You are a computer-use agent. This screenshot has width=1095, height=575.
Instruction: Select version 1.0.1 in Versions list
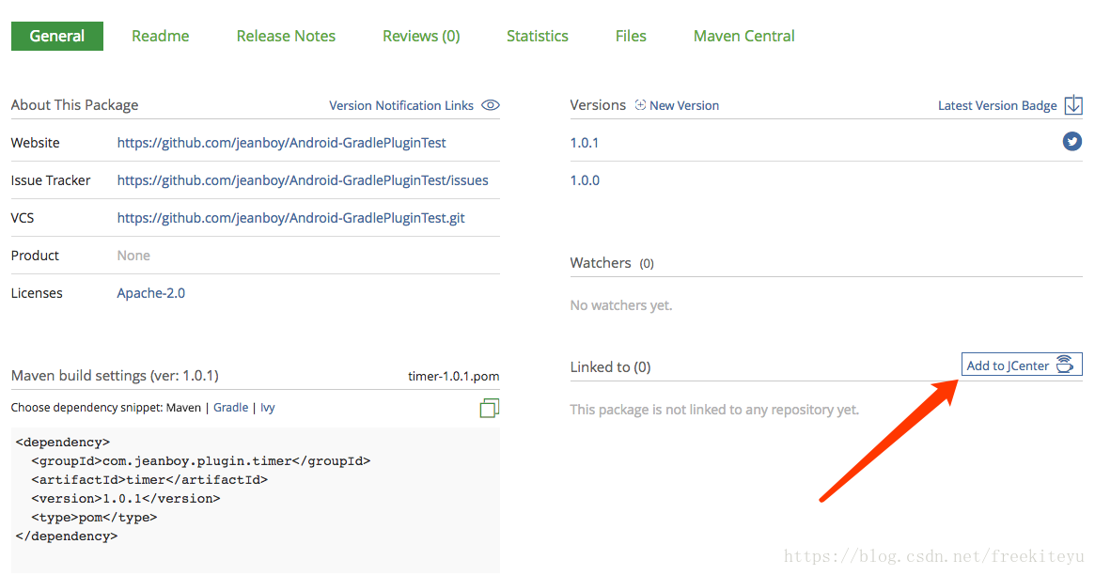click(x=585, y=143)
